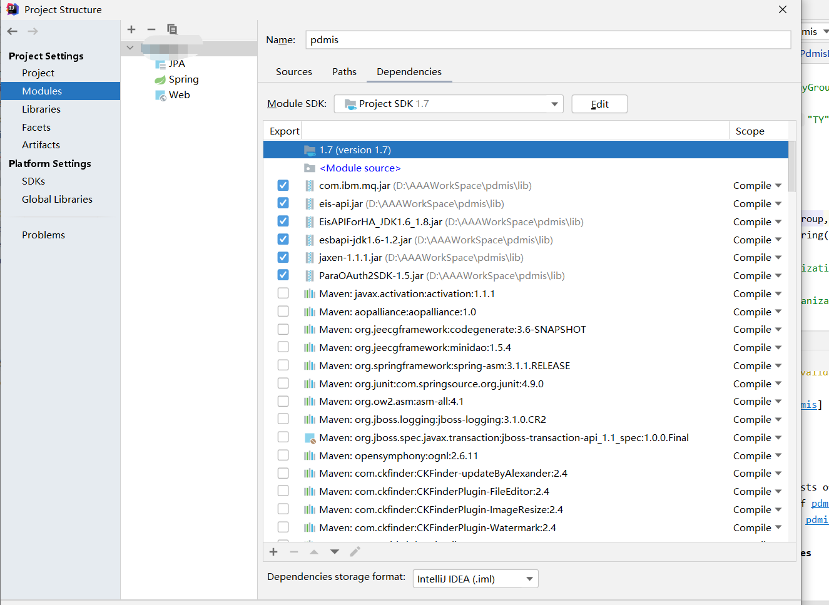Switch to the Paths tab

[344, 72]
